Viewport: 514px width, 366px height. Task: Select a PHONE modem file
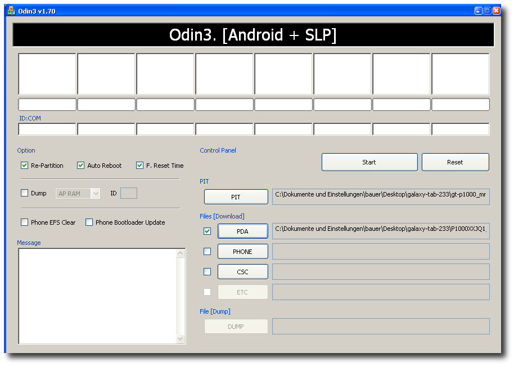click(243, 252)
